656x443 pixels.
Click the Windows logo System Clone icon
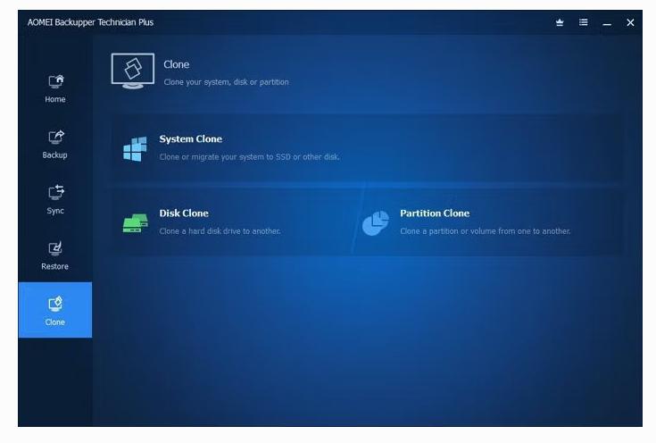(134, 148)
